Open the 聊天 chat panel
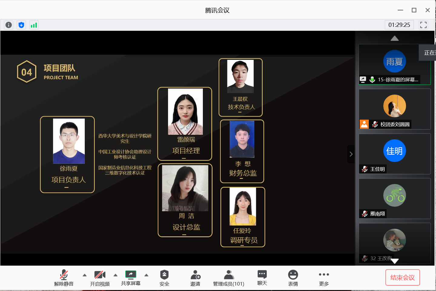 (262, 278)
